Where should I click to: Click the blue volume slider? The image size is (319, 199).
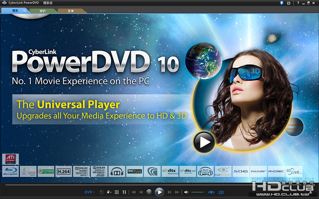coord(198,192)
